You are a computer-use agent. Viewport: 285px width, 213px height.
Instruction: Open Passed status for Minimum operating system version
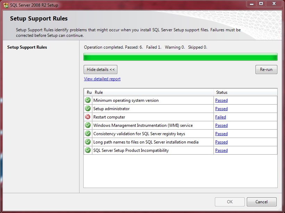coord(221,100)
